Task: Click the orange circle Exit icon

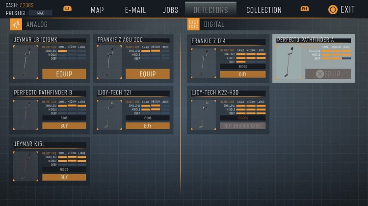Action: point(333,9)
